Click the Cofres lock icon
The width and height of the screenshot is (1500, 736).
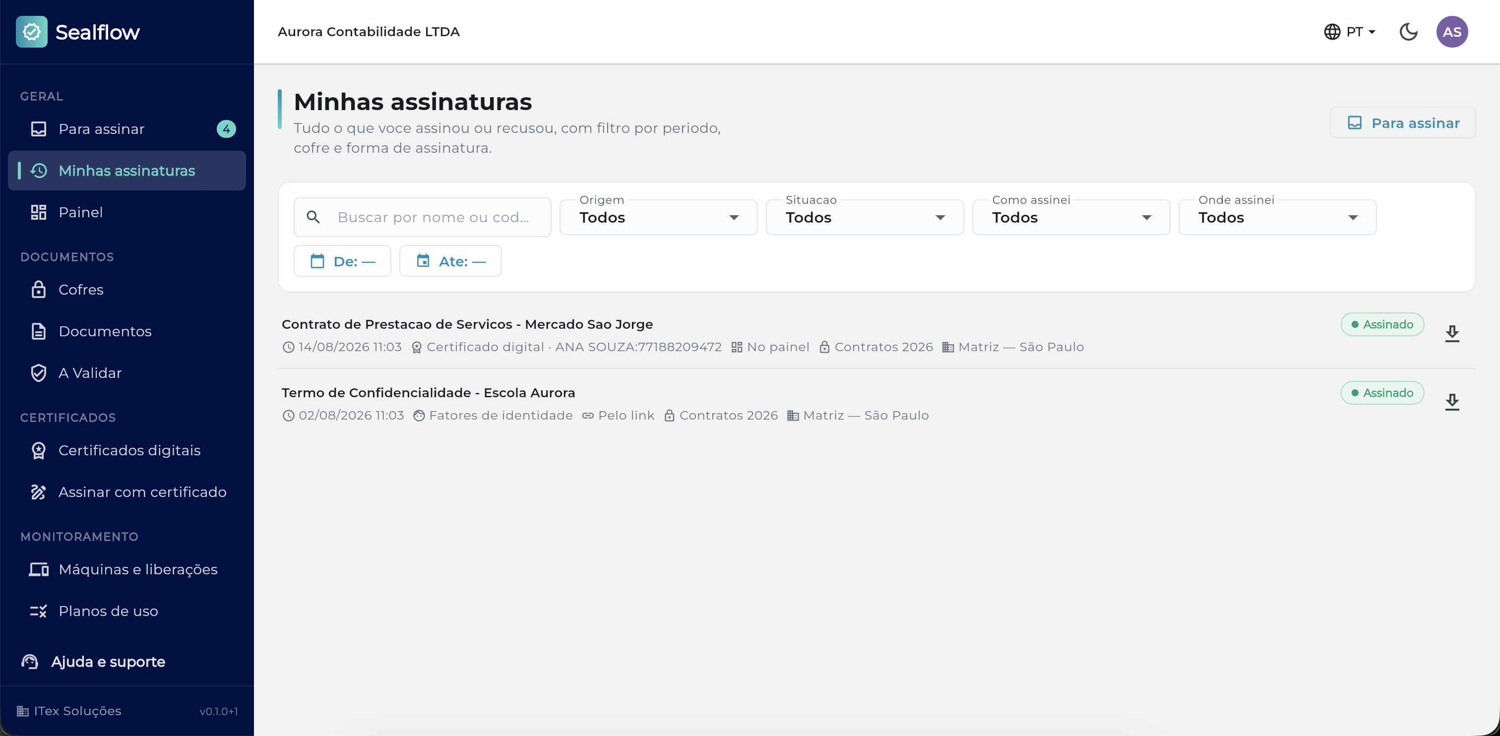(38, 290)
